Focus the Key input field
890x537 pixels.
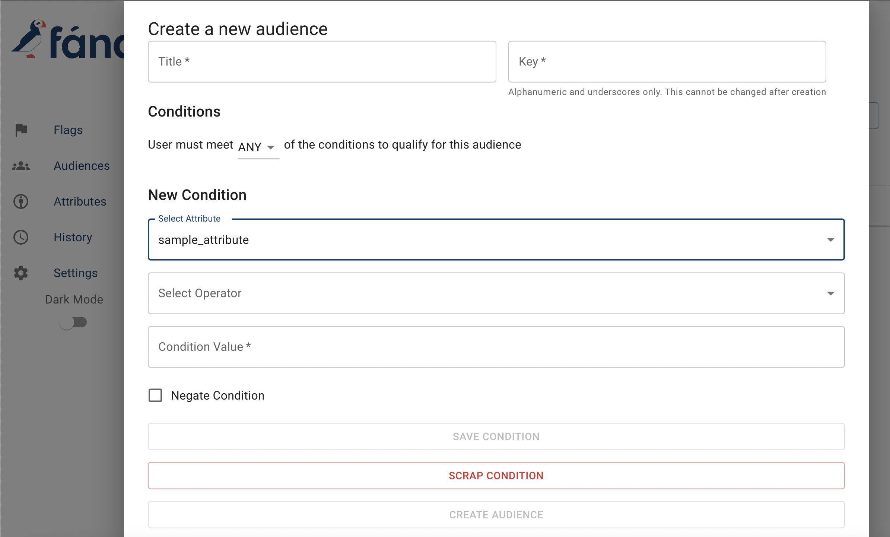tap(667, 62)
